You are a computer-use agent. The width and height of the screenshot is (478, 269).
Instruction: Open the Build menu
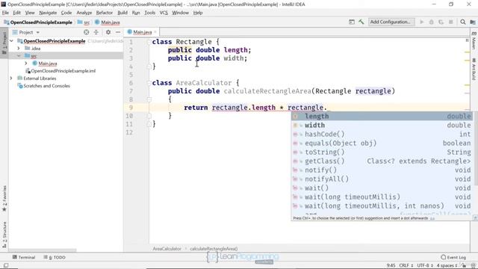pyautogui.click(x=122, y=13)
